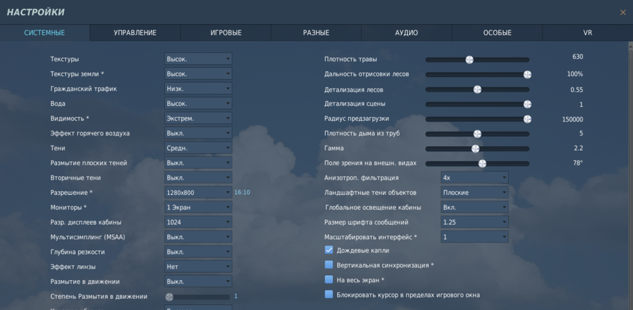Open the Особые tab

point(497,33)
